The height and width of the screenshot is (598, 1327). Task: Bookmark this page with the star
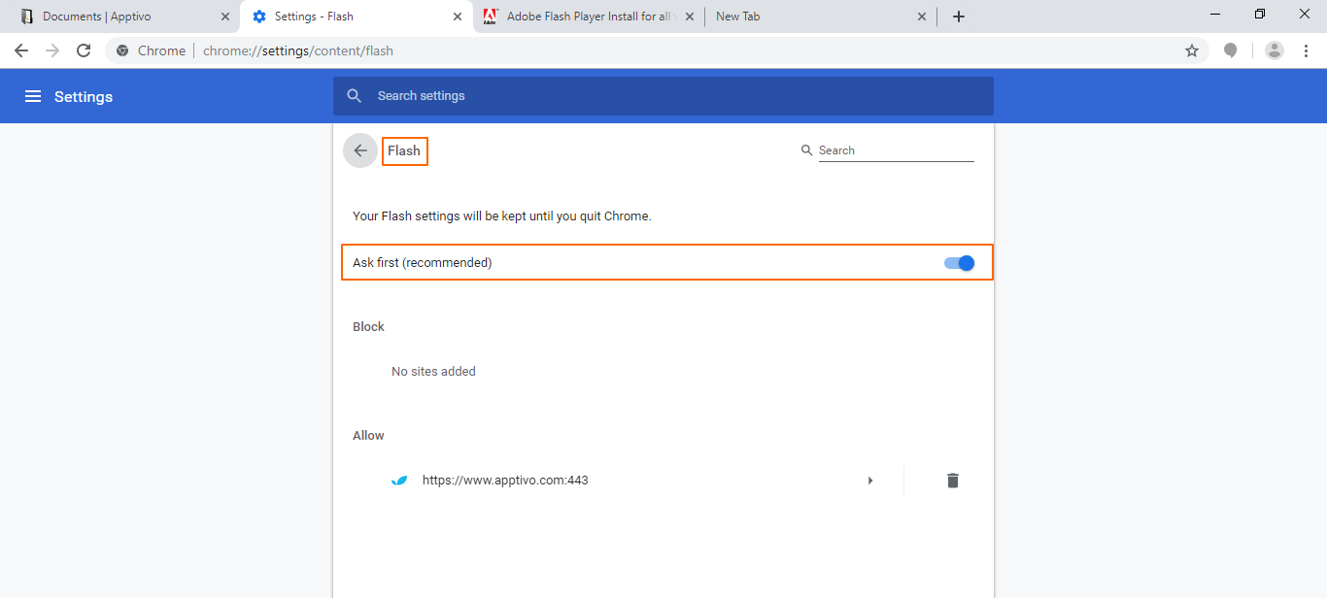(x=1192, y=50)
